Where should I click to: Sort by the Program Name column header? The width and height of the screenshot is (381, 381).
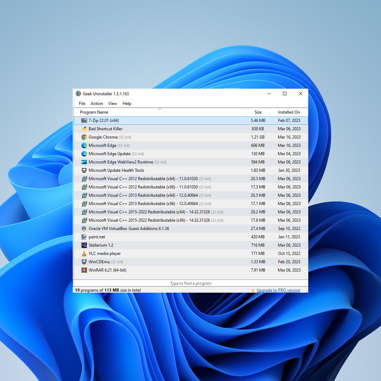click(160, 112)
